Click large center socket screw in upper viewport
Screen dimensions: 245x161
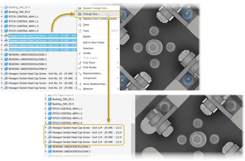(x=154, y=47)
